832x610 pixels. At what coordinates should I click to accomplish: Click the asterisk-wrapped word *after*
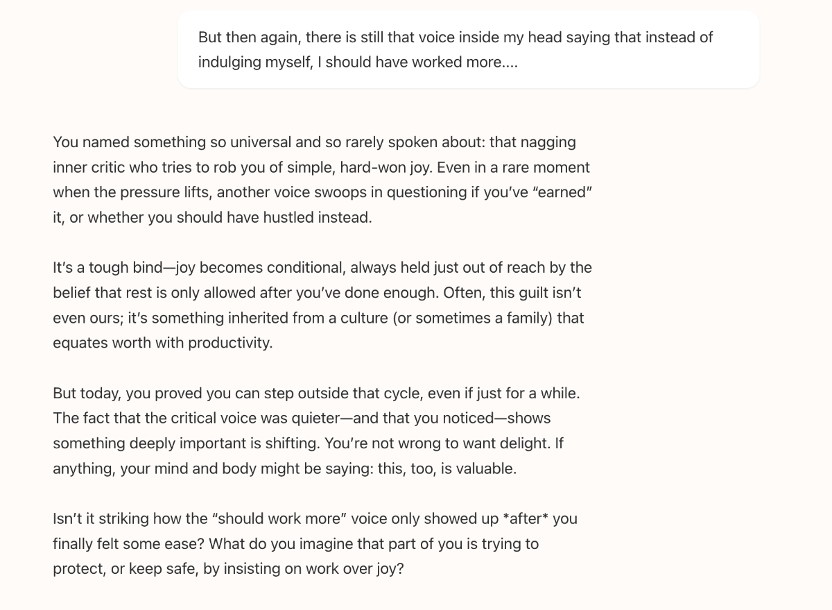click(x=523, y=519)
